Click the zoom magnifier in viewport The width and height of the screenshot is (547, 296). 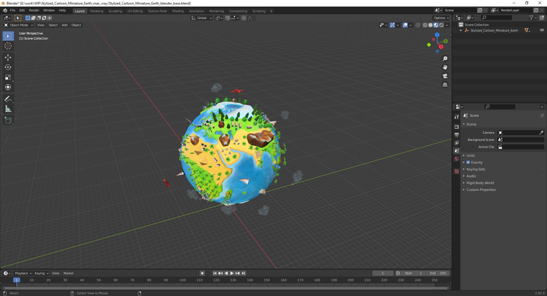click(x=445, y=59)
